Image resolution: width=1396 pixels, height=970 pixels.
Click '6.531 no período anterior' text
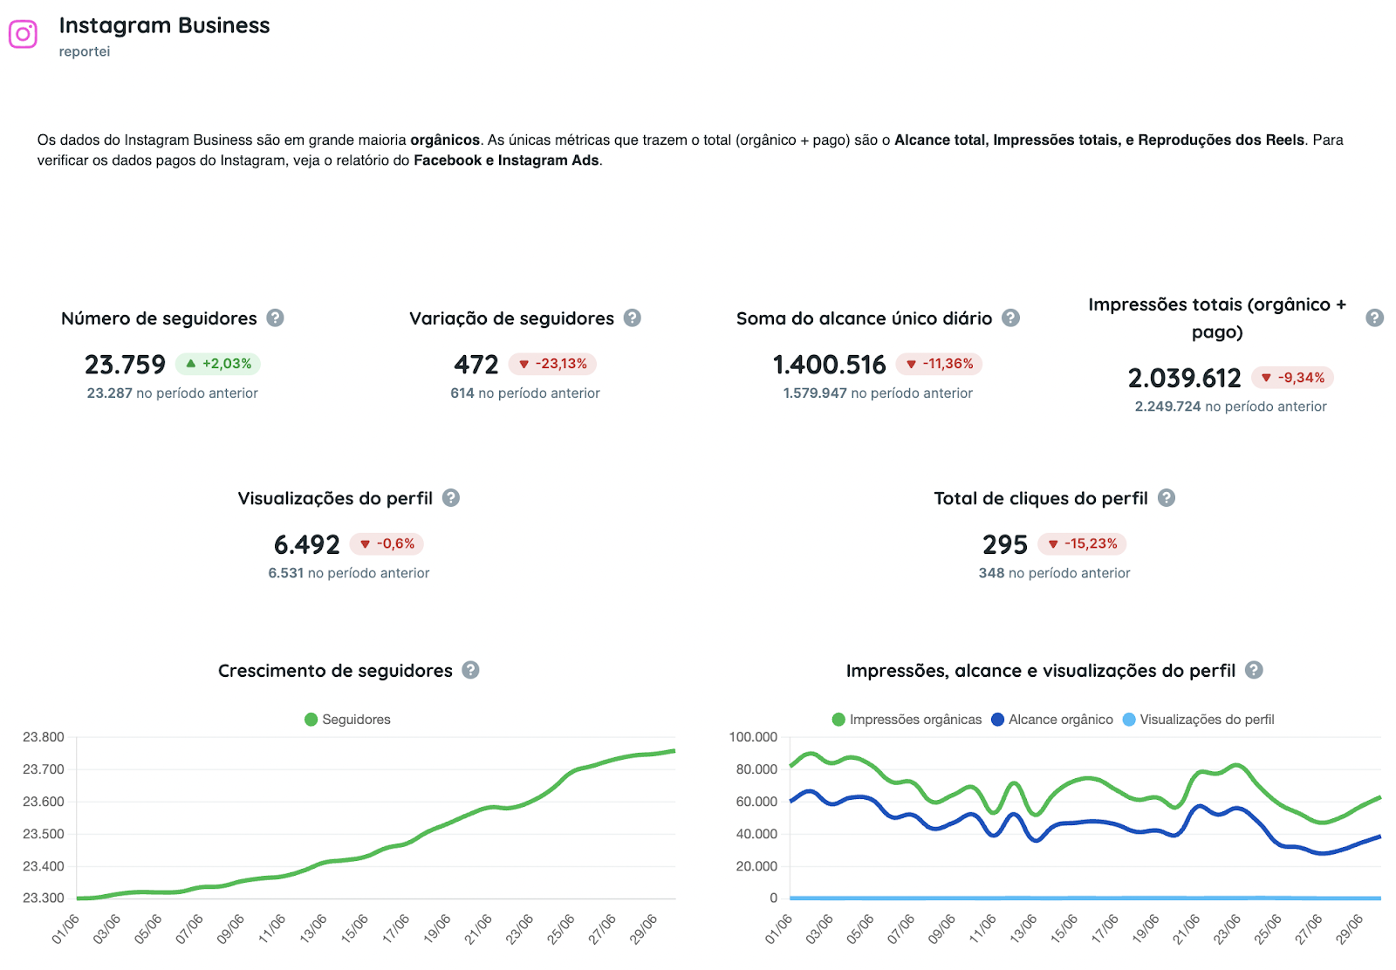point(349,573)
